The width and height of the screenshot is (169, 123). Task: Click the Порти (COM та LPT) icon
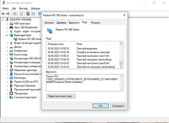tap(11, 82)
